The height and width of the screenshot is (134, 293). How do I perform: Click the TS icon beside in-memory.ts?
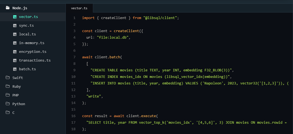coord(15,43)
